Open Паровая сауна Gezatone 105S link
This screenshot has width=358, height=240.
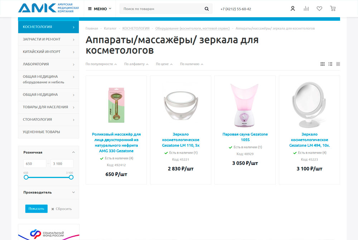(245, 137)
